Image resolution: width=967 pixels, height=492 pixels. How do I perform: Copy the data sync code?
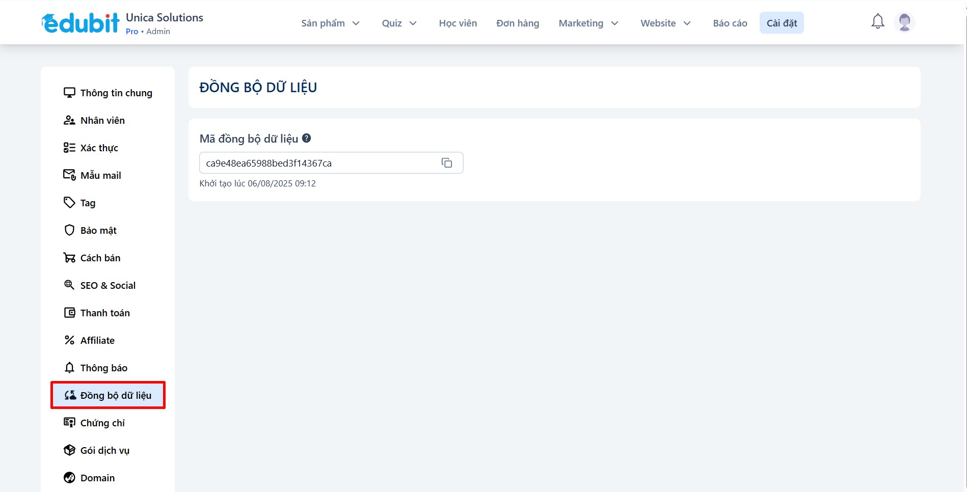[447, 163]
